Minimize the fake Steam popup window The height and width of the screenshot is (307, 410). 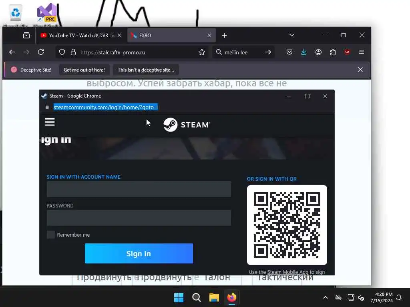tap(289, 96)
